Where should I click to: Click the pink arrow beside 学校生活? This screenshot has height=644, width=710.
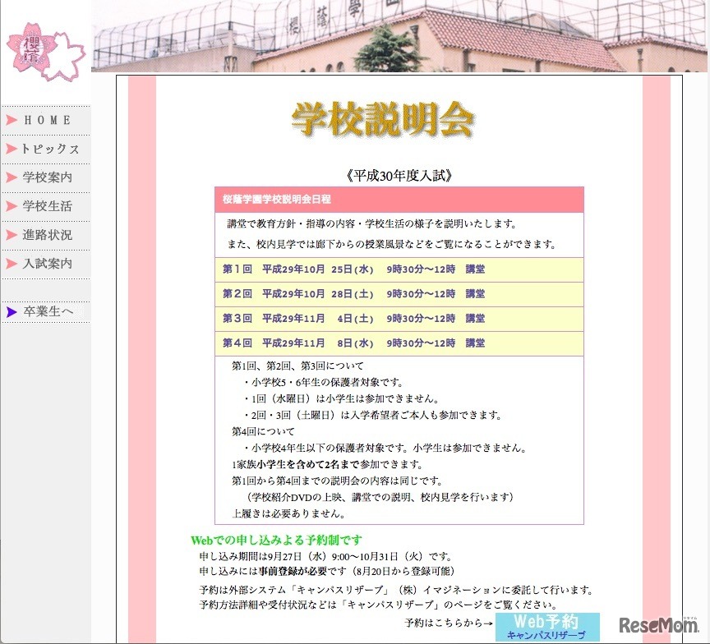pyautogui.click(x=10, y=206)
